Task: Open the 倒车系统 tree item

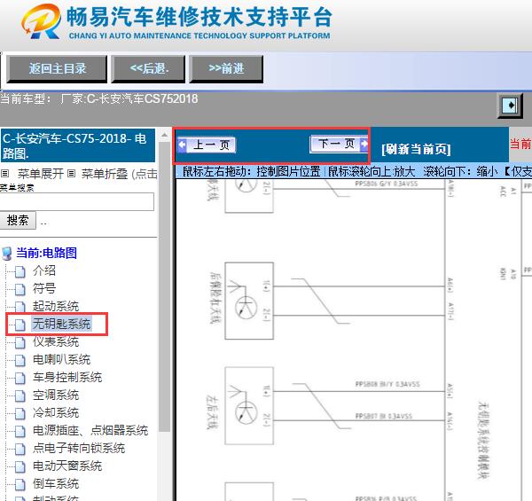Action: tap(56, 483)
